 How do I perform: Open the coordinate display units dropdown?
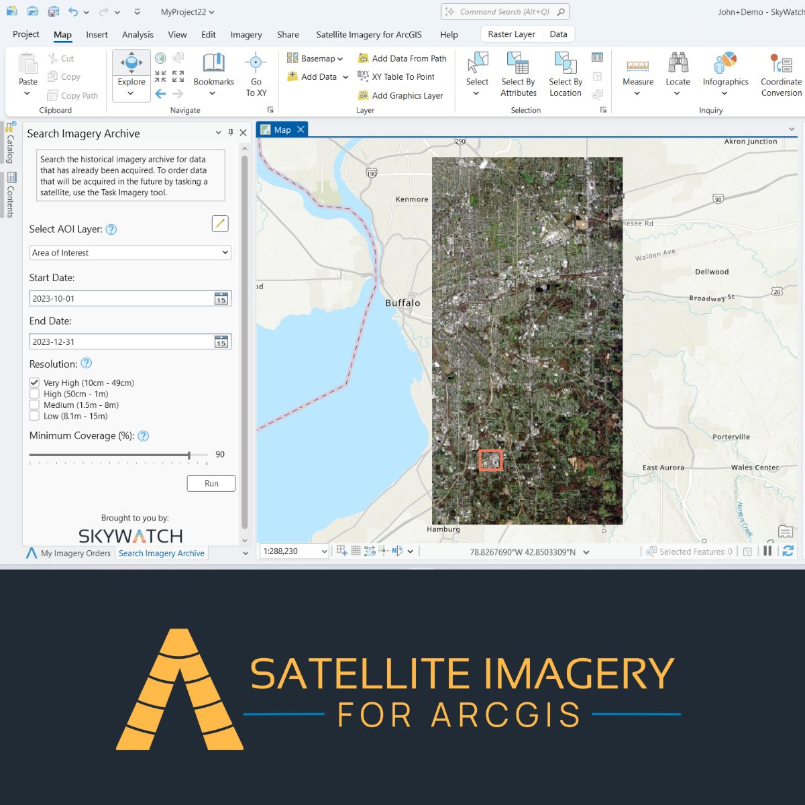pos(586,552)
